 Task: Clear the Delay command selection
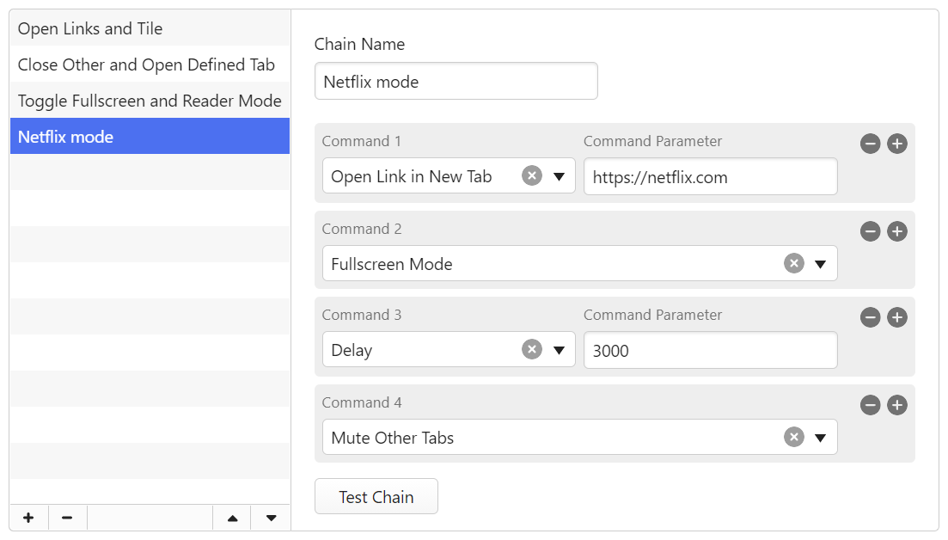532,349
